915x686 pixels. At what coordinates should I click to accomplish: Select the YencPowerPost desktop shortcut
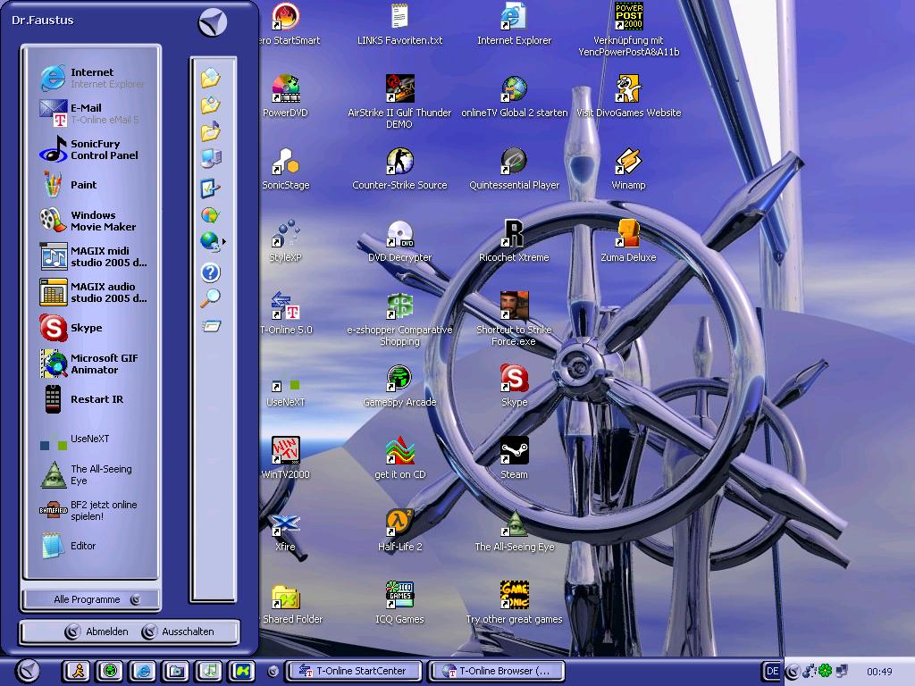click(x=628, y=30)
